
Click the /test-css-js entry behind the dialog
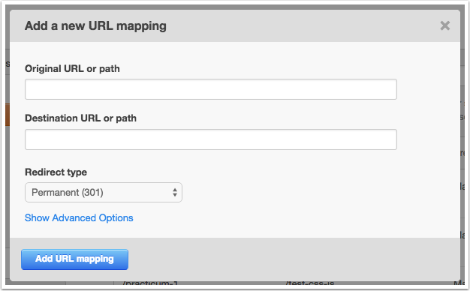310,283
